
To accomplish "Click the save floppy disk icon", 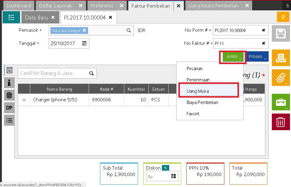I will [x=281, y=34].
